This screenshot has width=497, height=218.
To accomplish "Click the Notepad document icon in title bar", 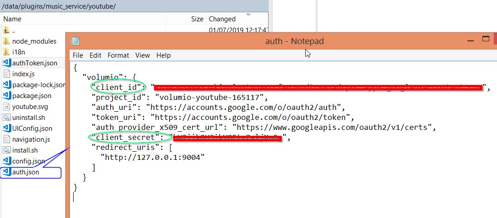I will pos(75,41).
